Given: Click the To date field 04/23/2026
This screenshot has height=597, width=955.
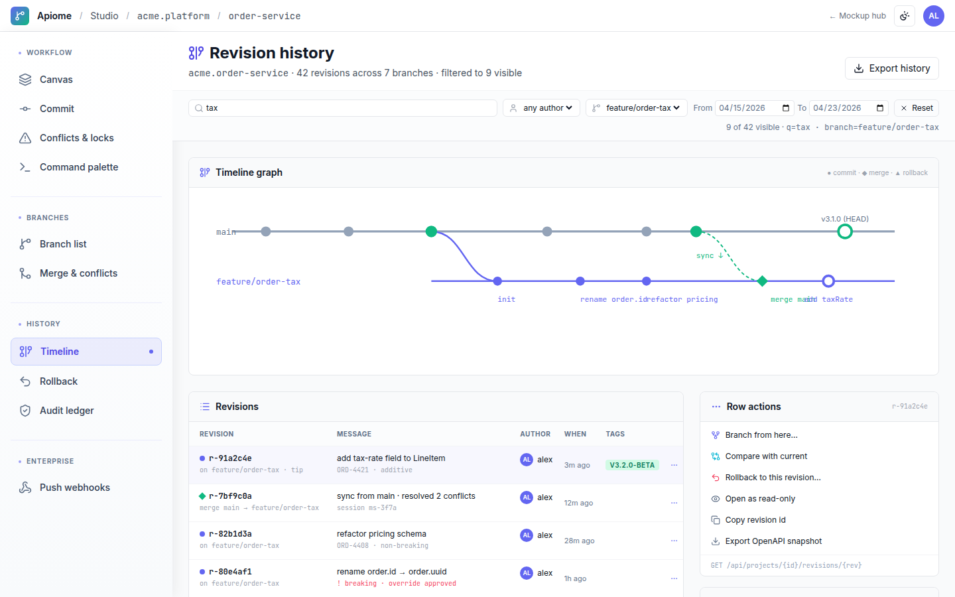Looking at the screenshot, I should click(x=849, y=108).
